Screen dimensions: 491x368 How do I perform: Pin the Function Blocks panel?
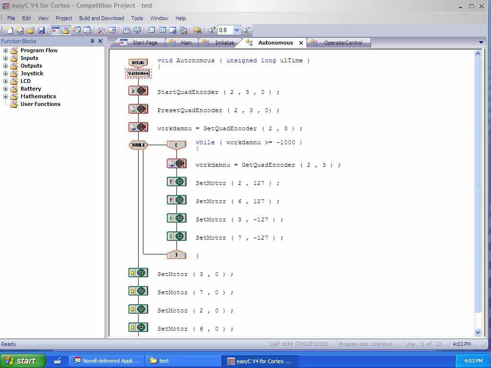[x=93, y=41]
